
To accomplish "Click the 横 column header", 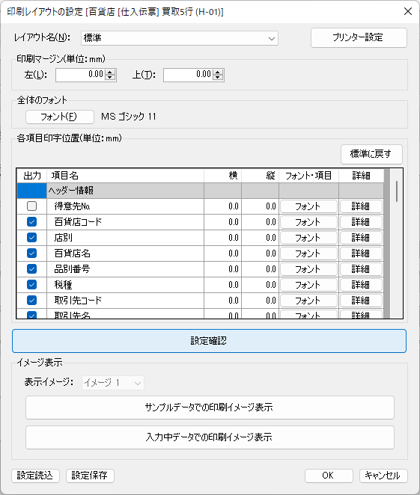I will point(223,176).
